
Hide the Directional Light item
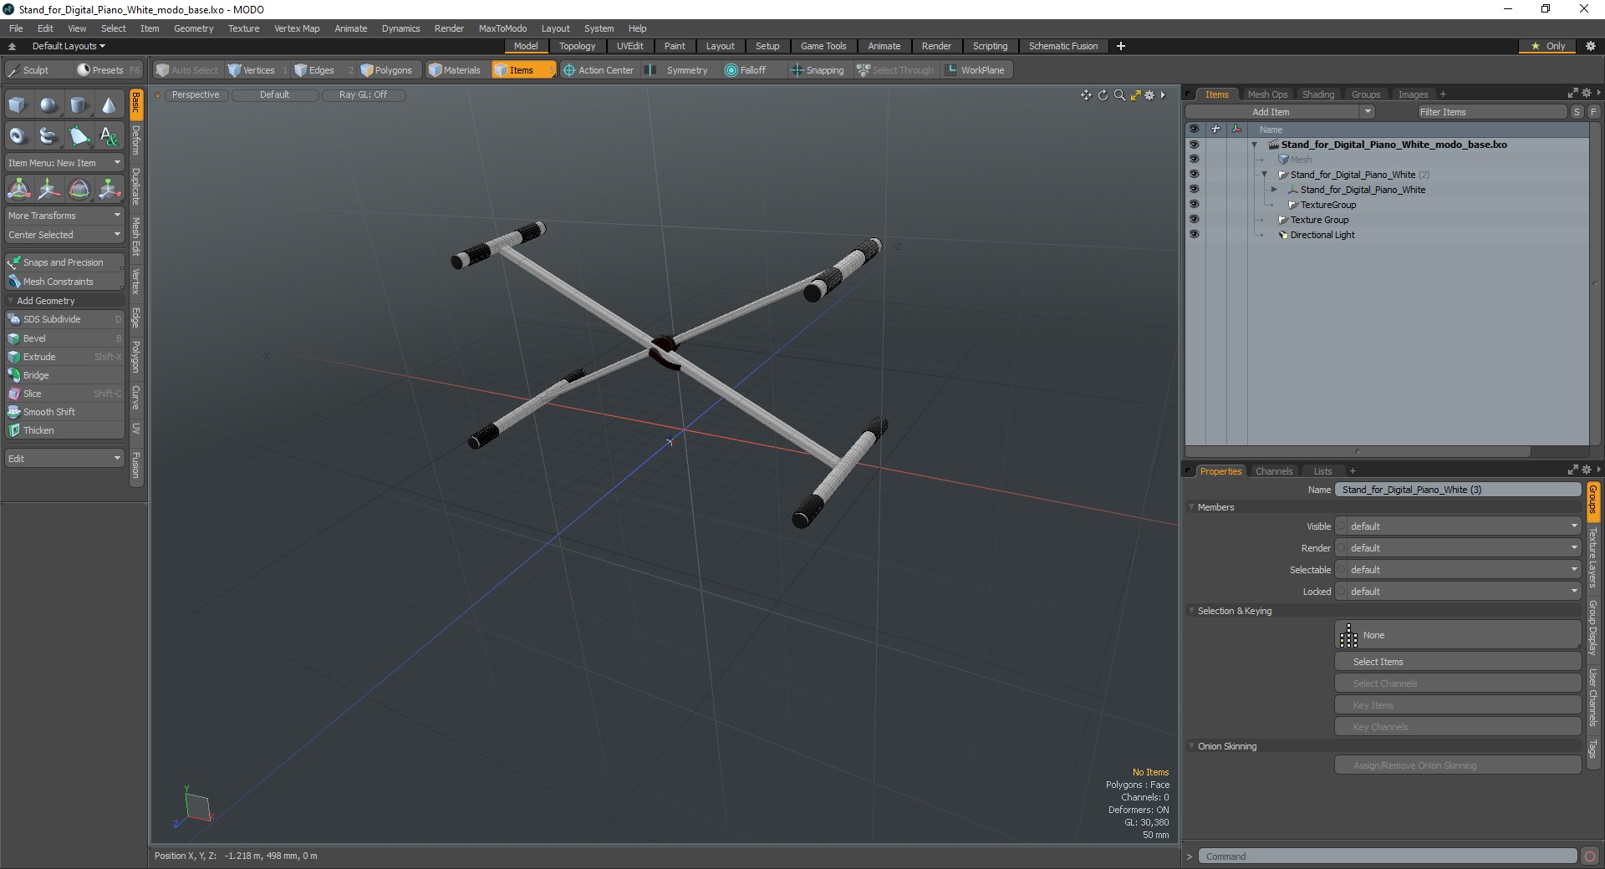[x=1194, y=235]
